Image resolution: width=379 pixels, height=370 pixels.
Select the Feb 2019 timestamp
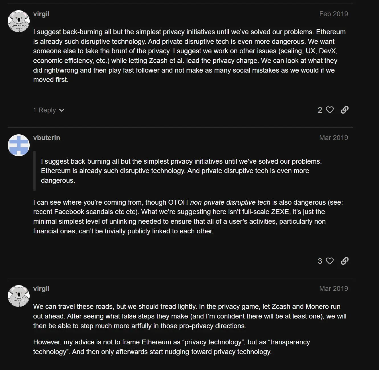pyautogui.click(x=333, y=14)
